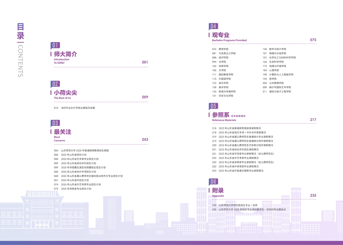
Task: Click the 2025 年山东省外体育类专业录取情况 entry
Action: pos(235,166)
